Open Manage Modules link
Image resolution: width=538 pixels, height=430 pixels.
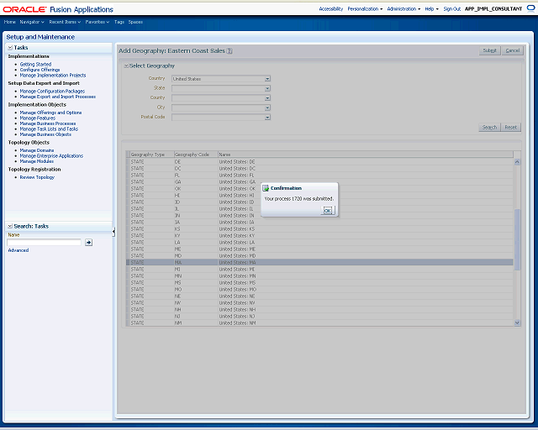37,161
